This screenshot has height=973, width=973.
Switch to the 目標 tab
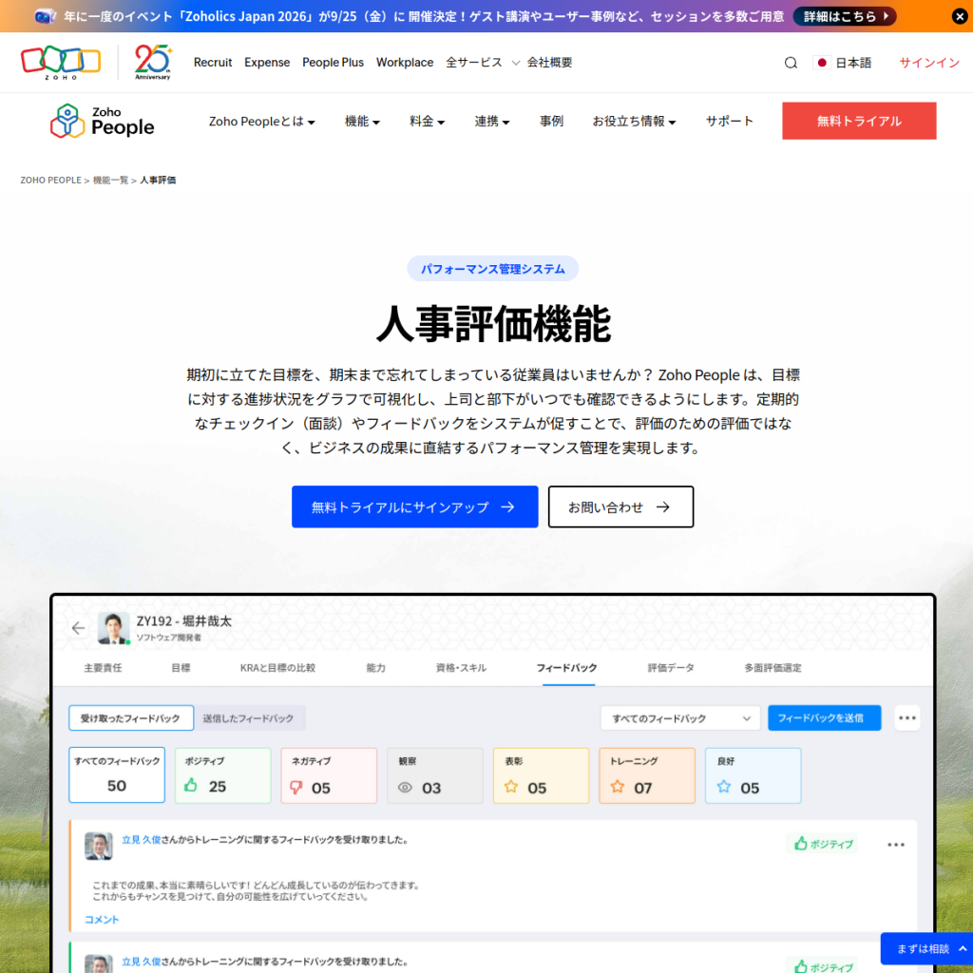coord(181,668)
